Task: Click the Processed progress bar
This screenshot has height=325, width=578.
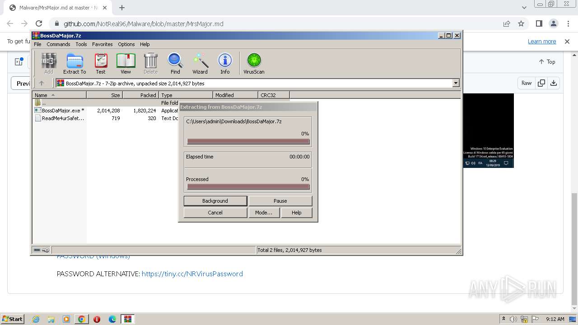Action: coord(248,186)
